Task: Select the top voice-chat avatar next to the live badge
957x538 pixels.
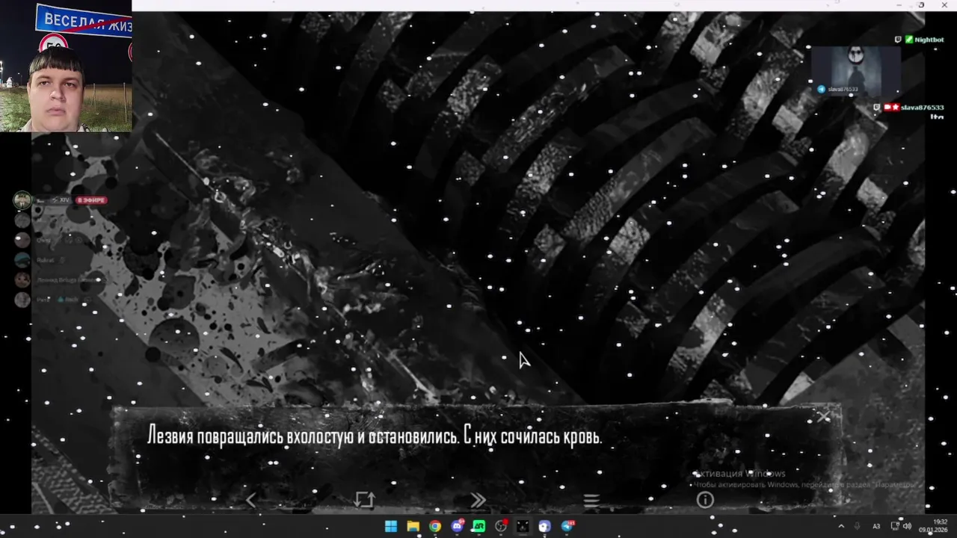Action: 22,200
